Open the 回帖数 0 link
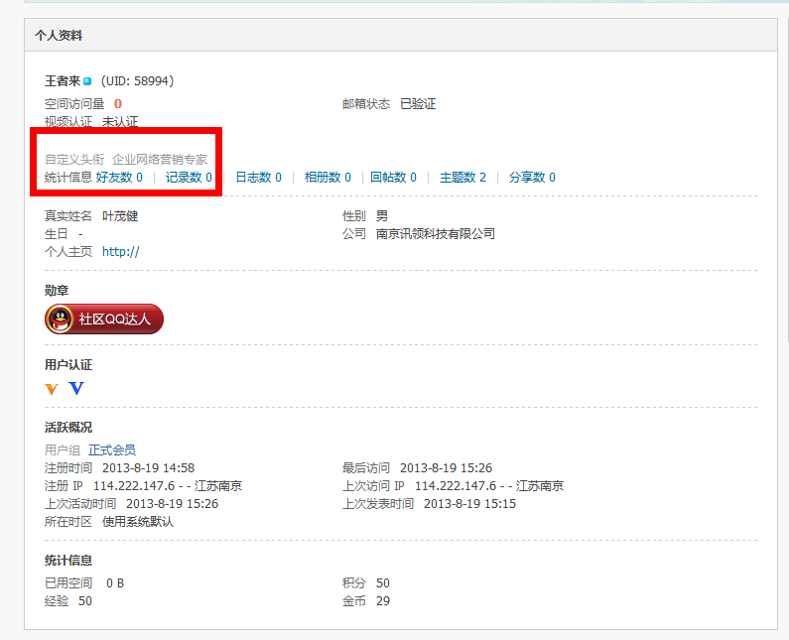Screen dimensions: 789x640 [393, 177]
